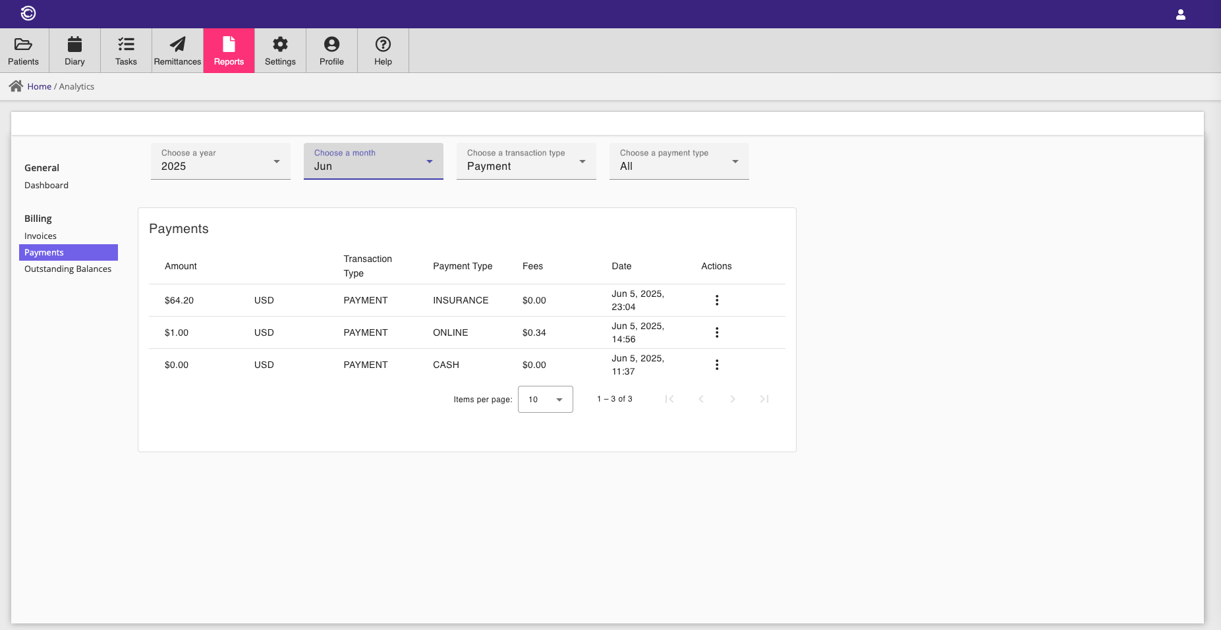Change items per page selector
This screenshot has width=1221, height=630.
click(x=545, y=400)
